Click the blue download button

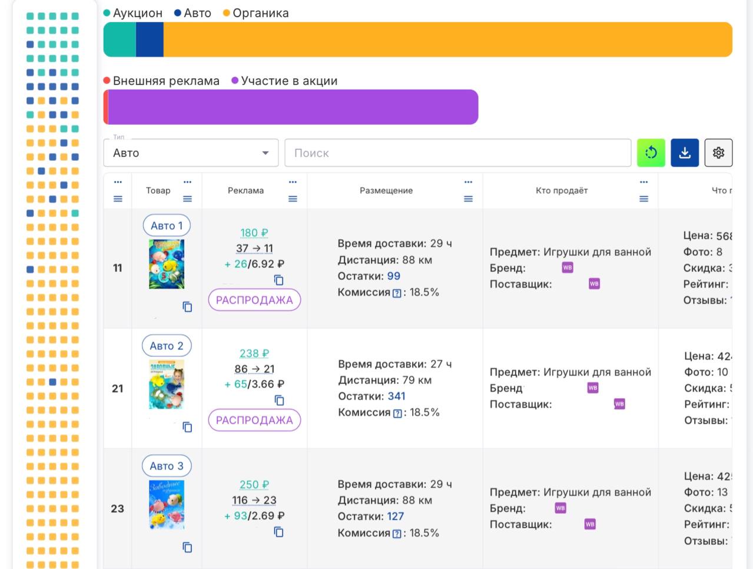tap(684, 153)
